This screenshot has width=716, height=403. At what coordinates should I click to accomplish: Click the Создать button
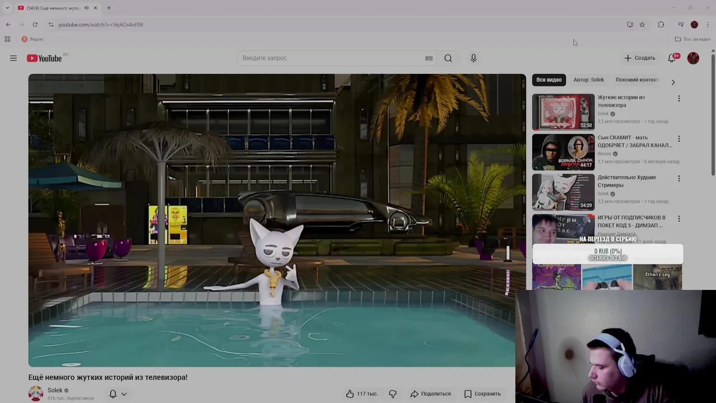639,58
